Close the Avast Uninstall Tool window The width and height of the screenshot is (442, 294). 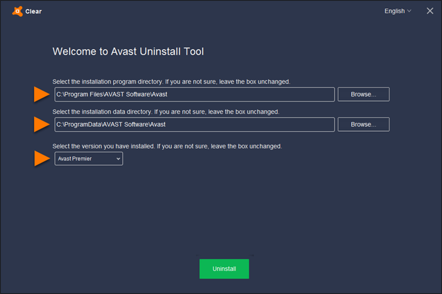coord(430,11)
